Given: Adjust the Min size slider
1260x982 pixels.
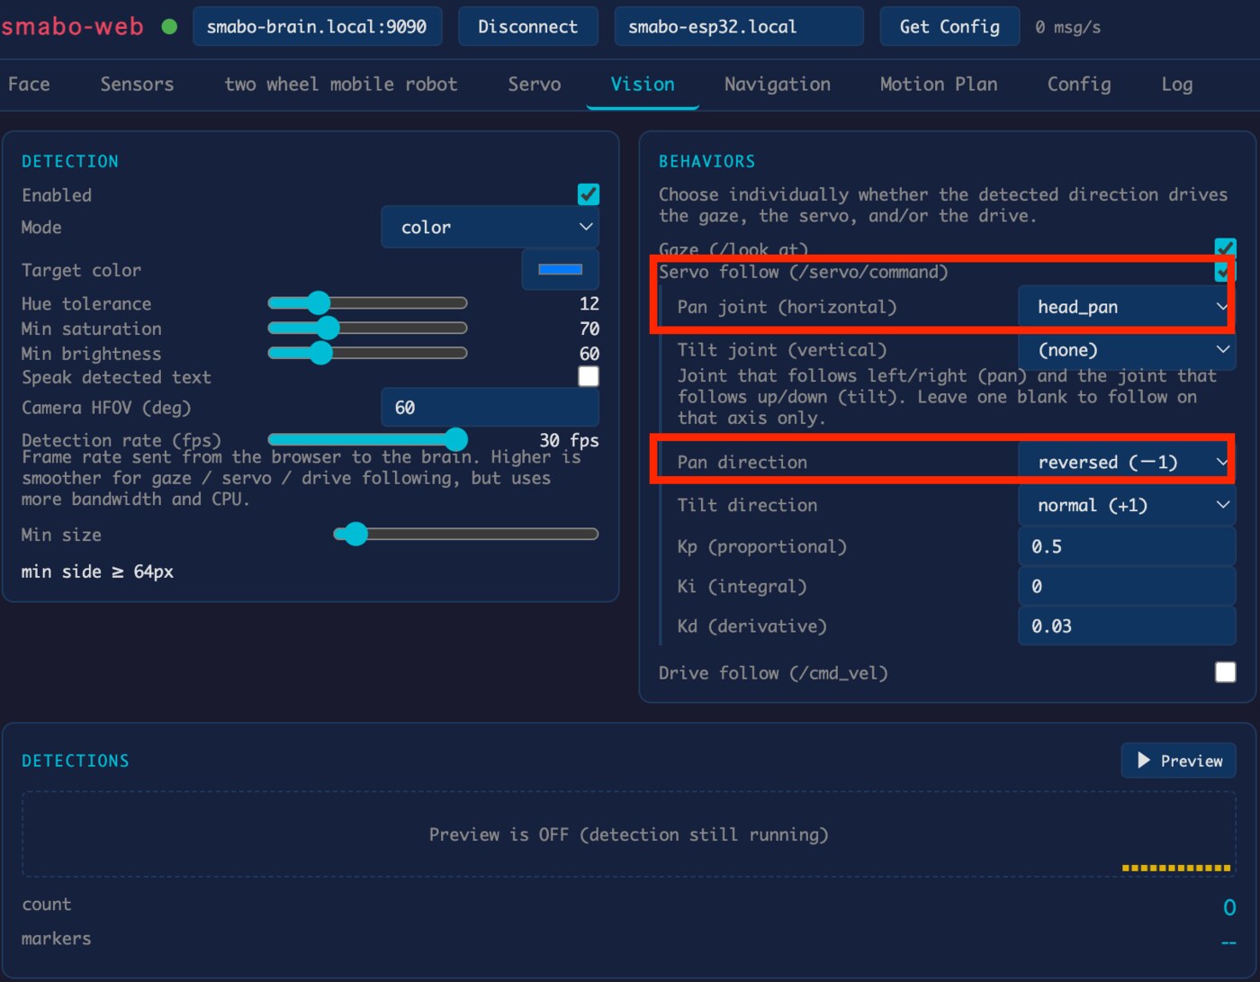Looking at the screenshot, I should pos(466,535).
